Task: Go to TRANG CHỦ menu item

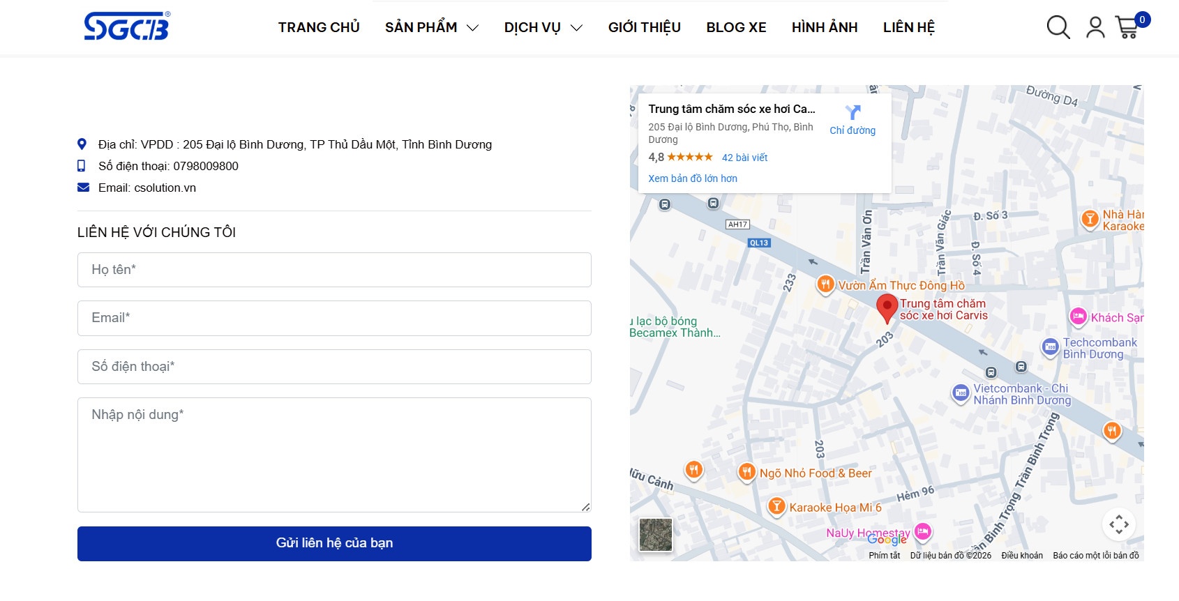Action: click(x=319, y=27)
